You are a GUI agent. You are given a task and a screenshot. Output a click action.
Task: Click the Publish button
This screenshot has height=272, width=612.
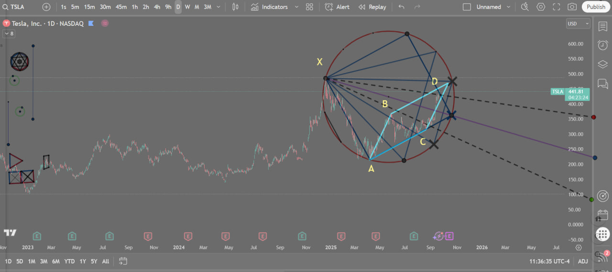click(x=596, y=7)
